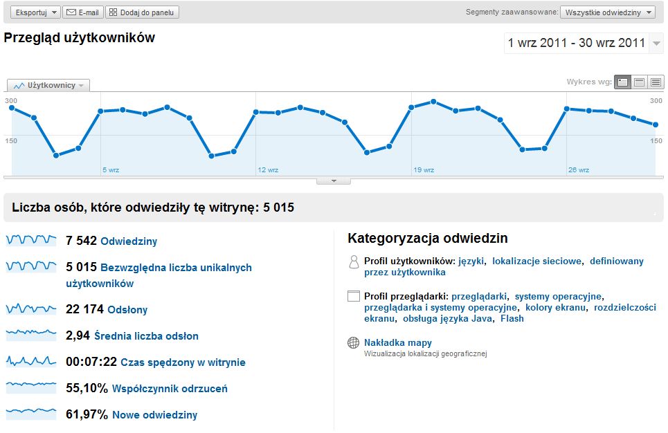Open Średnia liczba odsłon link
The height and width of the screenshot is (433, 668).
coord(146,336)
